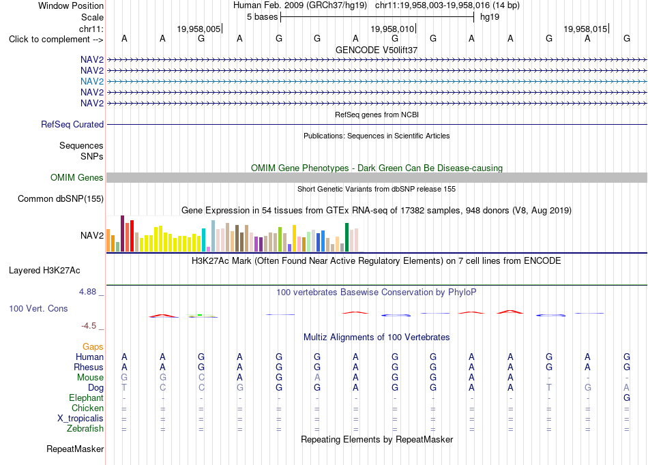Click the OMIM Gene Phenotypes track title

tap(377, 168)
